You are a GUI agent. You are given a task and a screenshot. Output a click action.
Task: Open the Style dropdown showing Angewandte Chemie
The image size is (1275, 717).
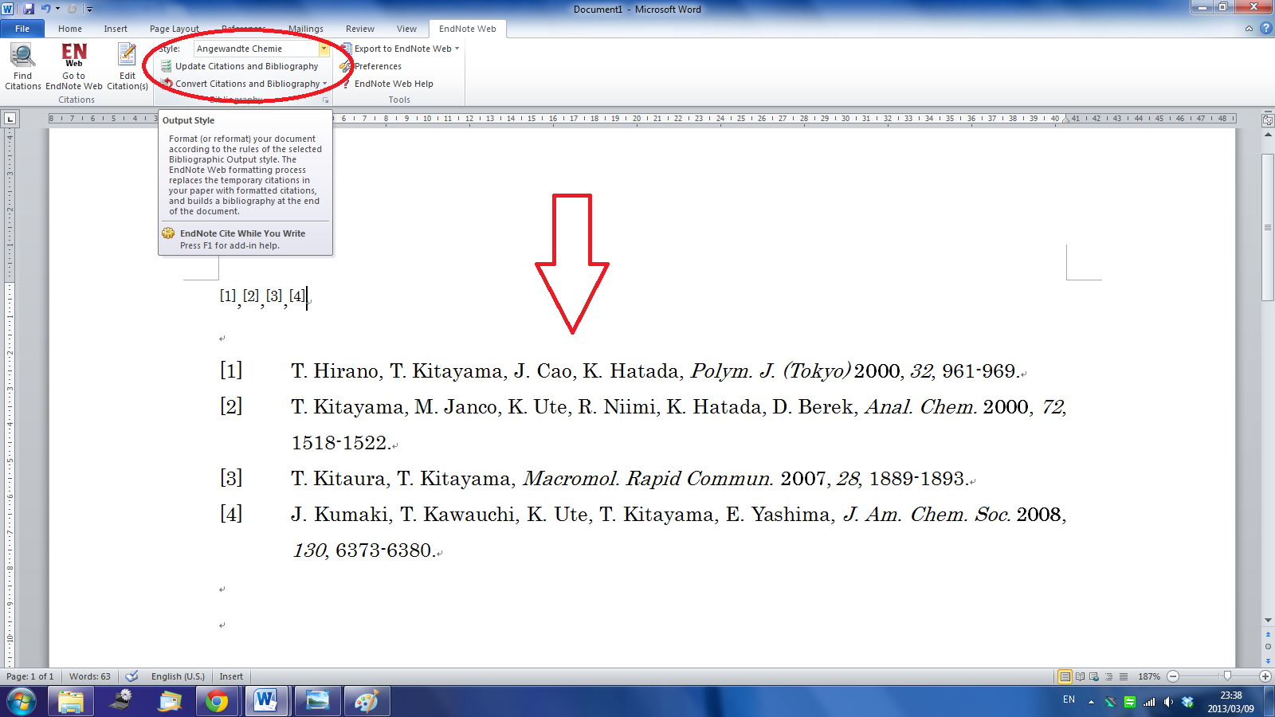pyautogui.click(x=324, y=49)
